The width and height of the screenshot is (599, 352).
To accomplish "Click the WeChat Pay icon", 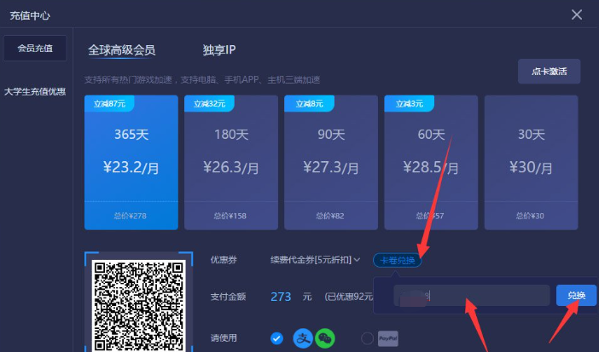I will (x=325, y=338).
